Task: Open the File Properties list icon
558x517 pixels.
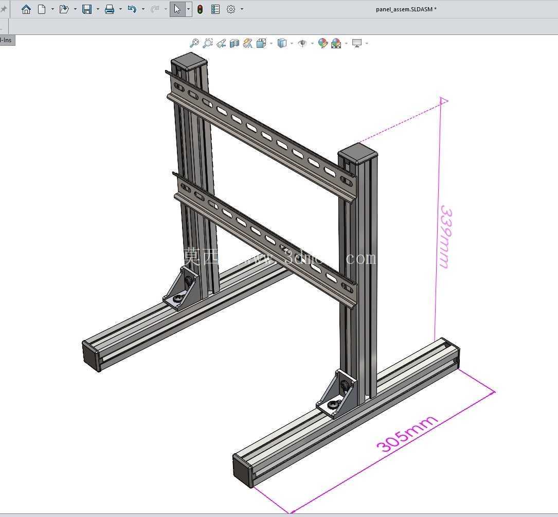Action: (x=215, y=9)
